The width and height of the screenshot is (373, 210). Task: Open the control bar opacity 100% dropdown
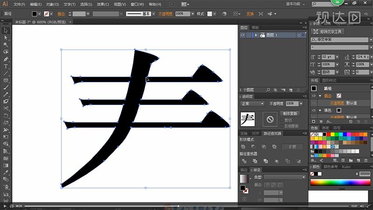point(193,14)
